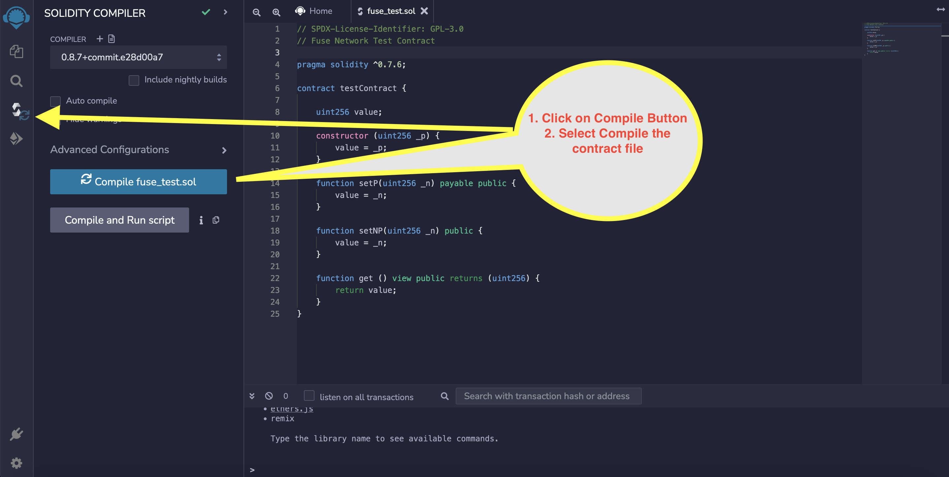Toggle listen on all transactions checkbox
949x477 pixels.
[x=309, y=396]
